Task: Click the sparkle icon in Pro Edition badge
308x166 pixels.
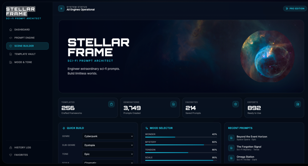Action: point(287,9)
